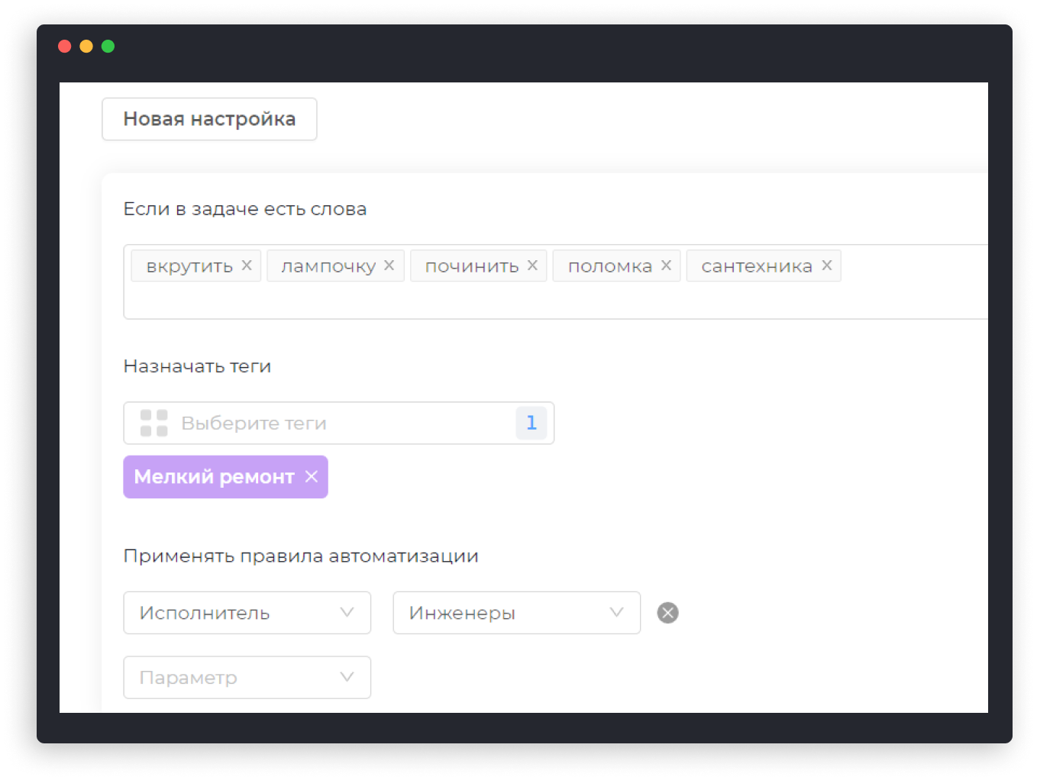Open the "Параметр" dropdown
This screenshot has width=1037, height=780.
247,678
